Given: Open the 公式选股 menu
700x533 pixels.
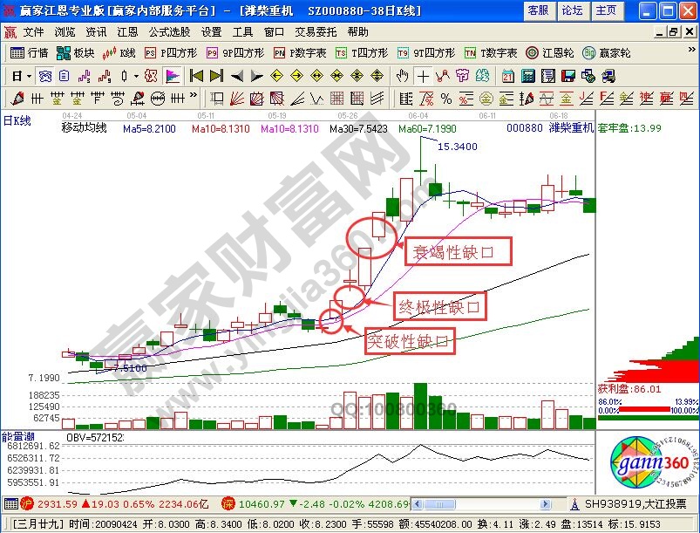Looking at the screenshot, I should [169, 31].
